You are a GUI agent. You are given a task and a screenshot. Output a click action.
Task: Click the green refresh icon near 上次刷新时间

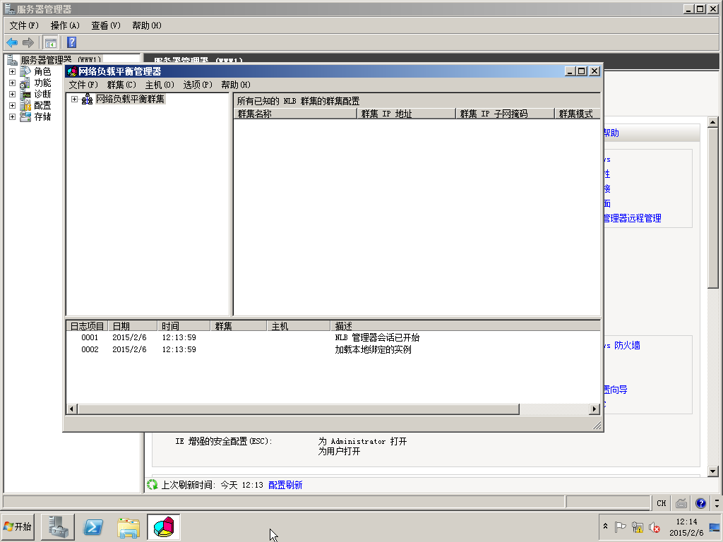153,485
